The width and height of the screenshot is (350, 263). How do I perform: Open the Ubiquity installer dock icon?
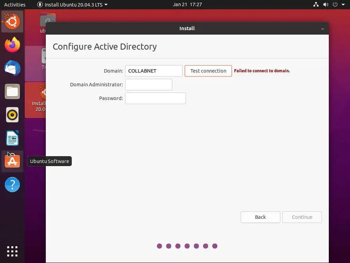tap(12, 22)
